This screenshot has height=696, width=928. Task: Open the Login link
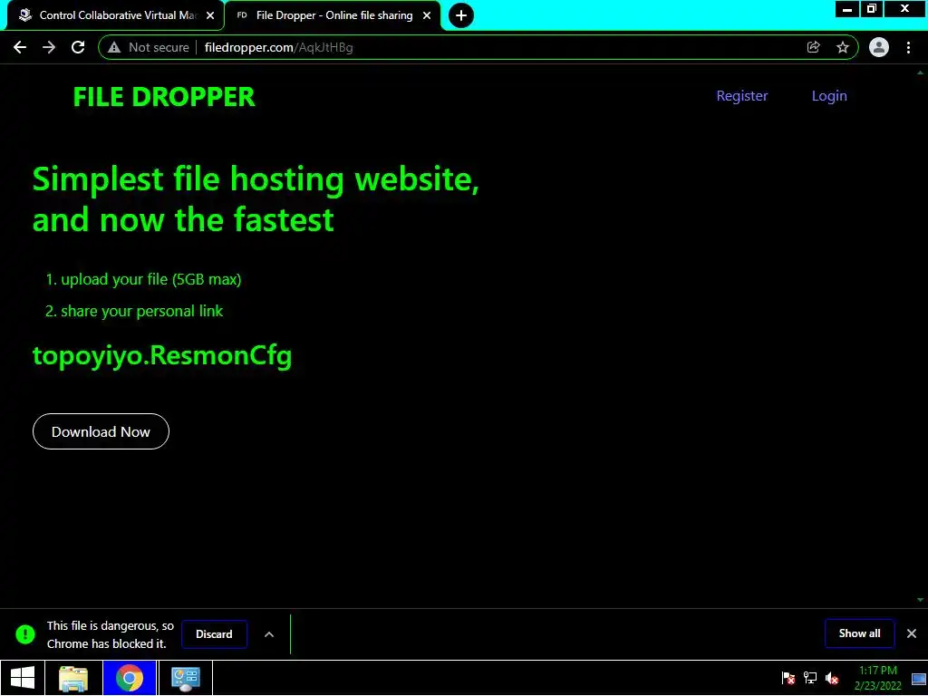pos(829,96)
